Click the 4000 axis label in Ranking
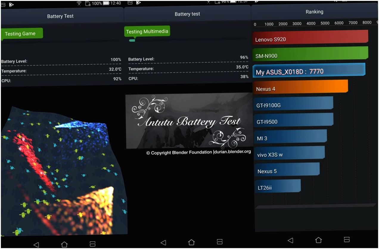 tap(311, 23)
